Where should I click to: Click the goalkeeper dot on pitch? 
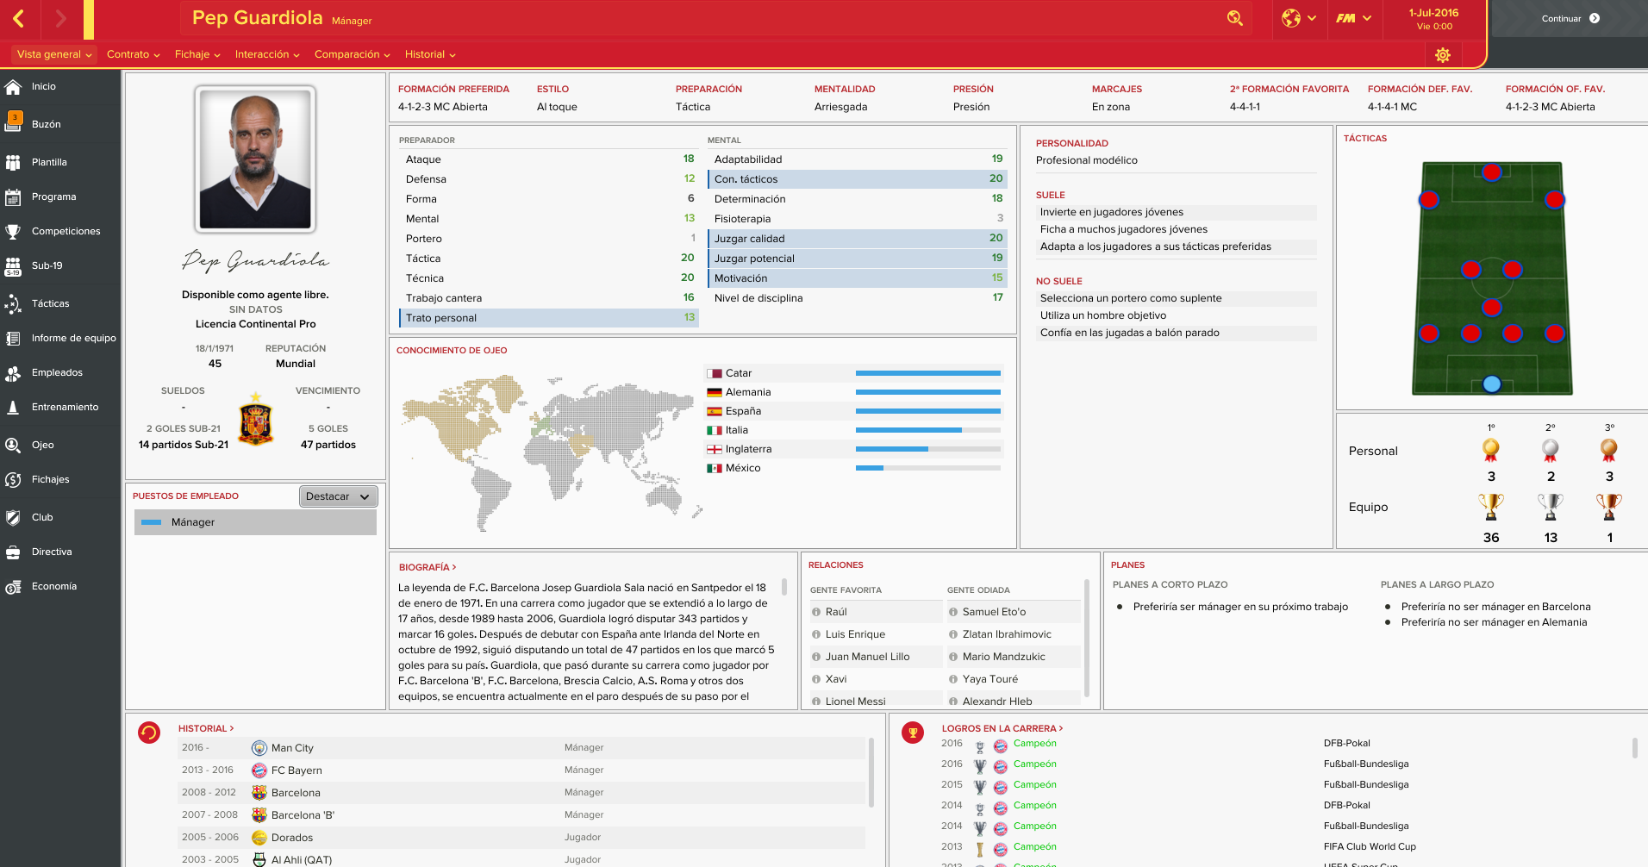(1492, 384)
